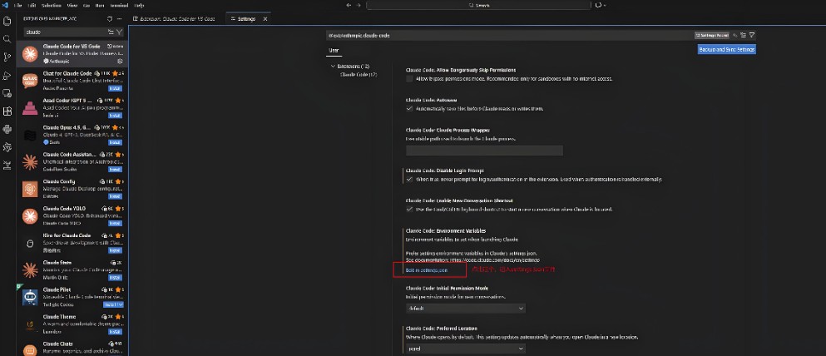Clear Settings search input icon
The image size is (826, 356).
click(734, 35)
